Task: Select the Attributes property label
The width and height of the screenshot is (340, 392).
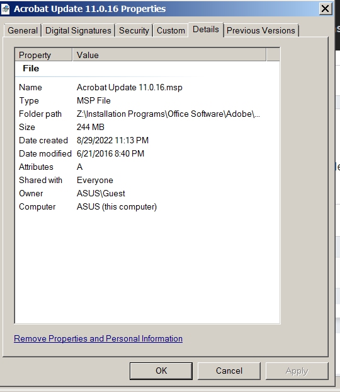Action: click(x=36, y=167)
